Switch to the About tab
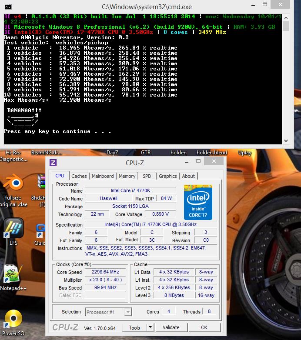 click(x=188, y=176)
